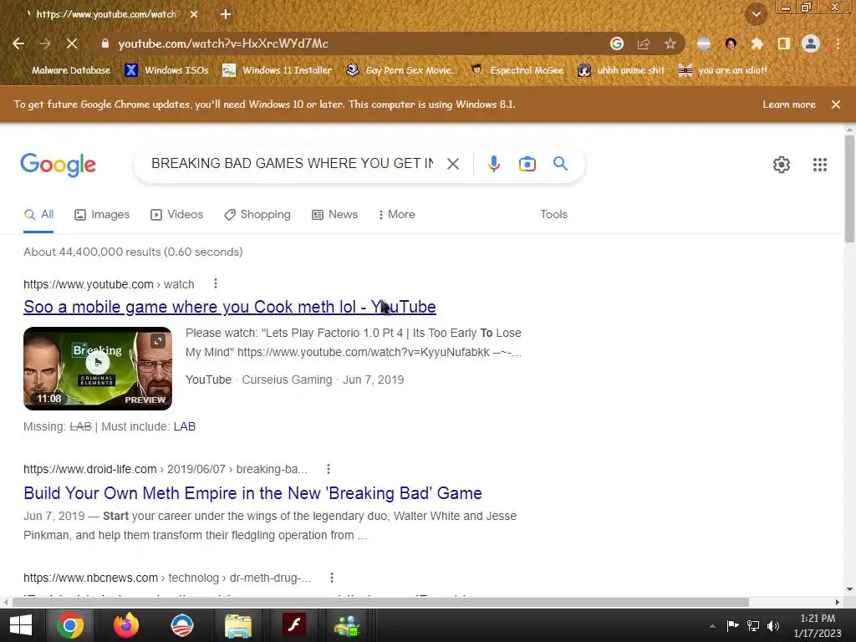Screen dimensions: 856x642
Task: Open 'Soo a mobile game' YouTube result
Action: point(229,307)
